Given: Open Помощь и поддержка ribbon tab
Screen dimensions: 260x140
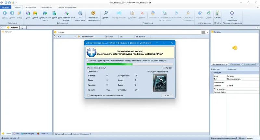Looking at the screenshot, I should pos(66,7).
